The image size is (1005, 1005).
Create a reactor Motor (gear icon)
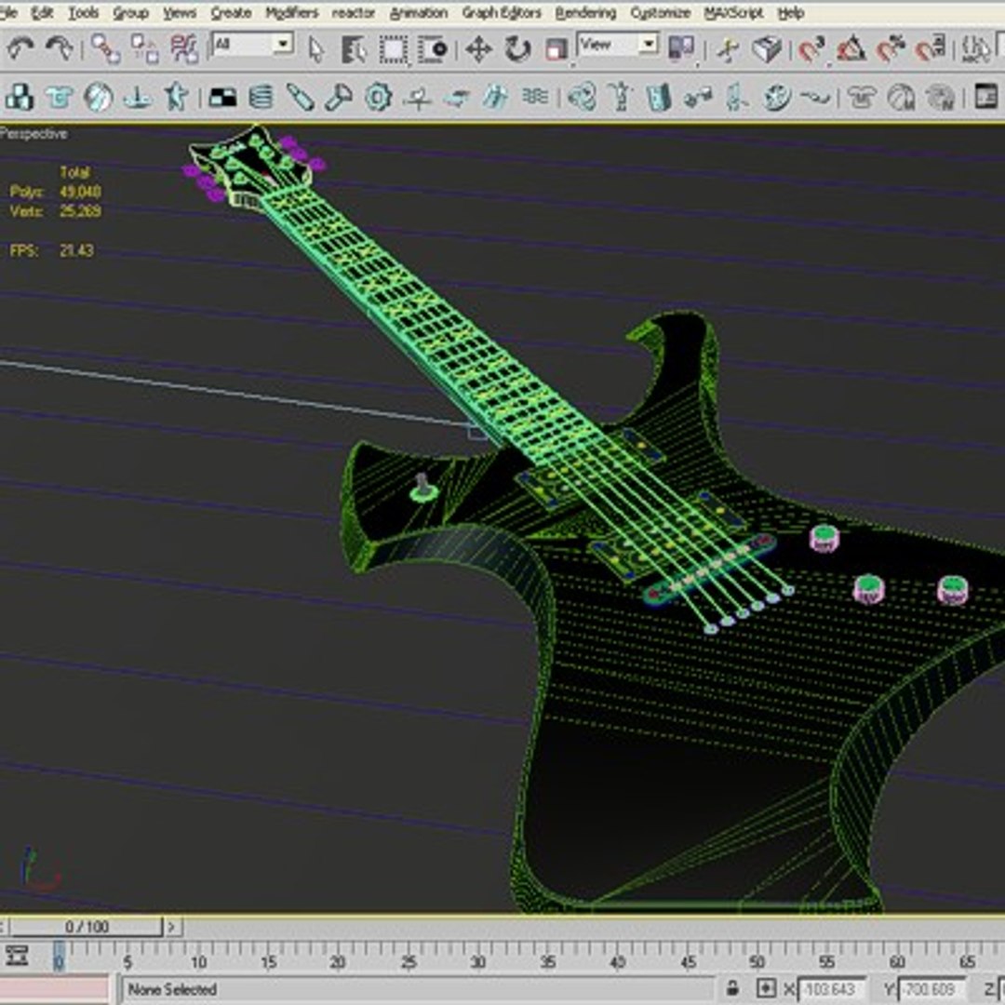(x=378, y=98)
